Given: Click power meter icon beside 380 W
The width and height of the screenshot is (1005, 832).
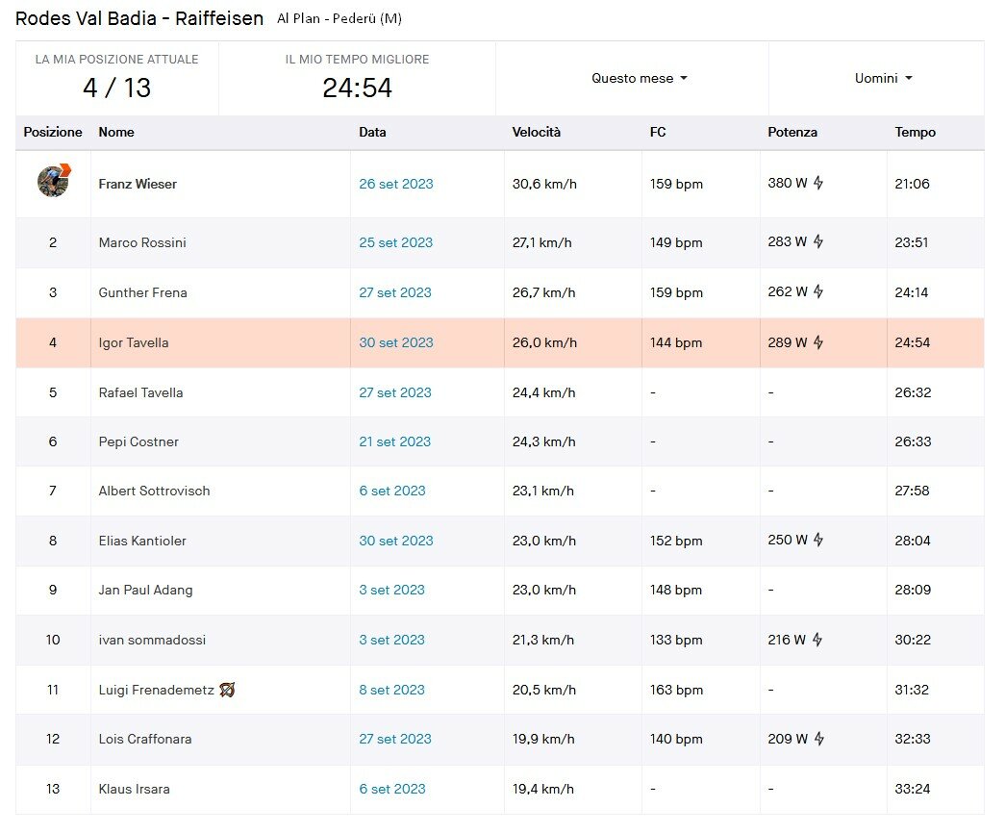Looking at the screenshot, I should click(x=818, y=183).
